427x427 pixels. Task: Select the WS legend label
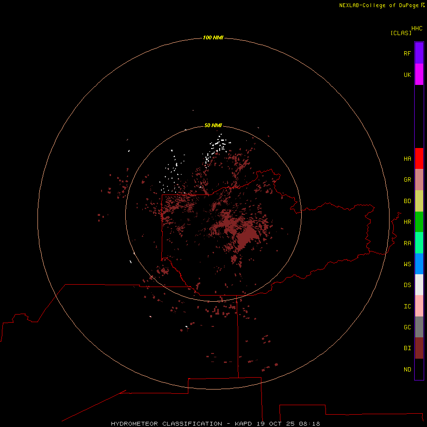tap(407, 264)
